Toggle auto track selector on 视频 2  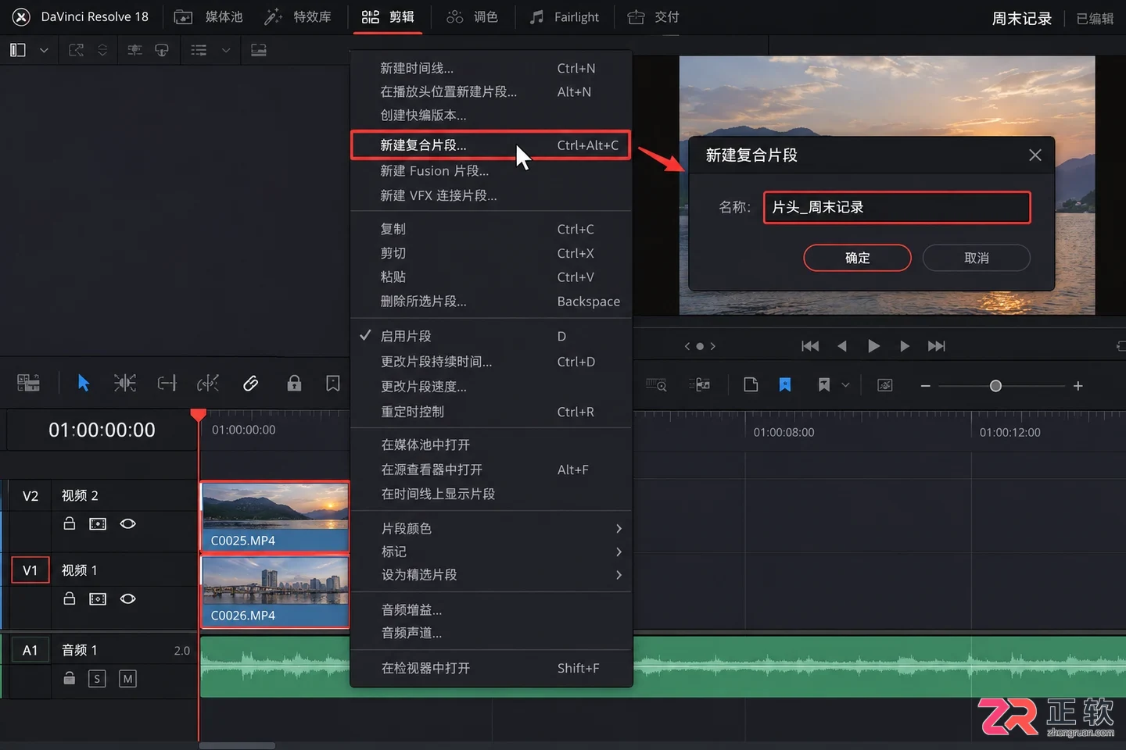[x=98, y=523]
